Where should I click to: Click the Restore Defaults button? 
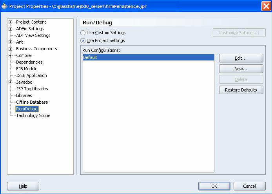click(x=241, y=90)
